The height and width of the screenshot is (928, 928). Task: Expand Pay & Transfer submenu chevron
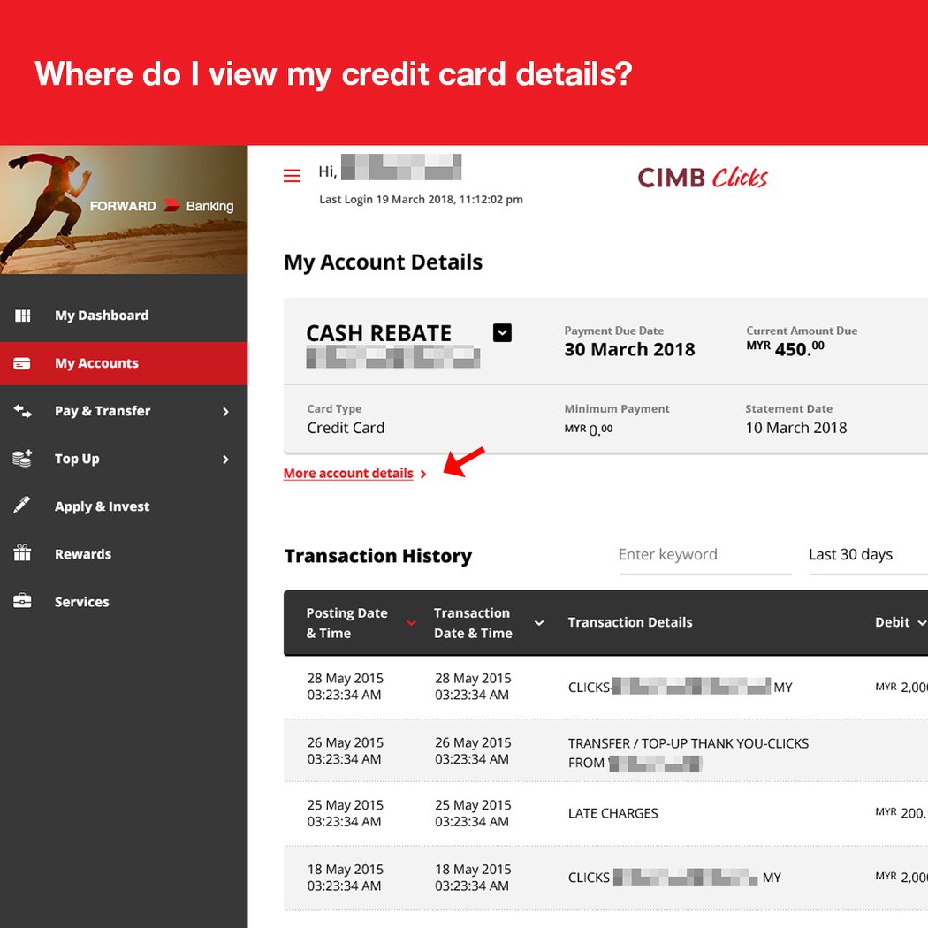click(225, 411)
